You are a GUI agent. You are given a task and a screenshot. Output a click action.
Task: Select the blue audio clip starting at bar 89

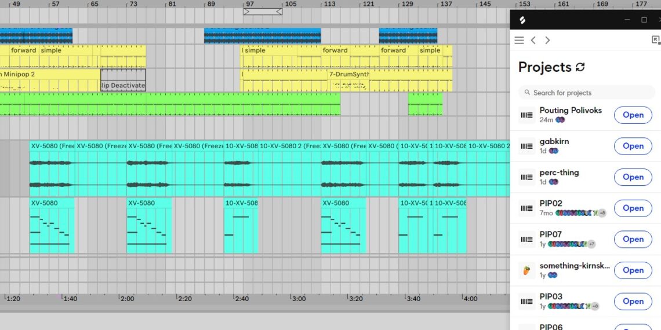pyautogui.click(x=262, y=36)
